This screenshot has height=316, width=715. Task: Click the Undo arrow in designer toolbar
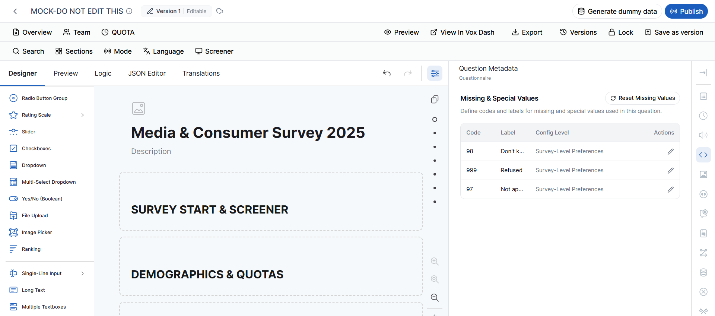[387, 73]
